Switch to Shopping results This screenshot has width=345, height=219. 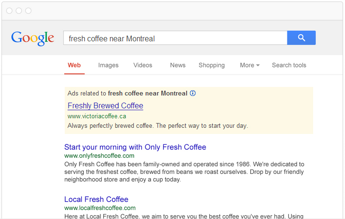click(x=212, y=65)
